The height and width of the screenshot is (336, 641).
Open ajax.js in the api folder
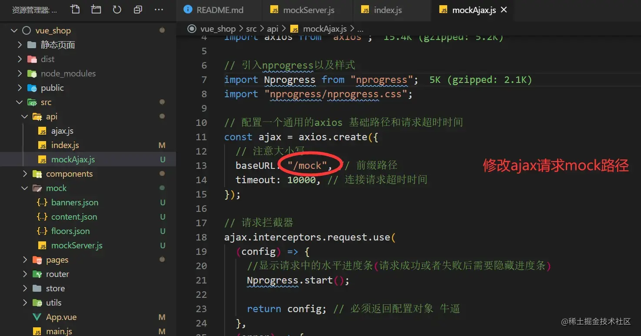pyautogui.click(x=62, y=131)
